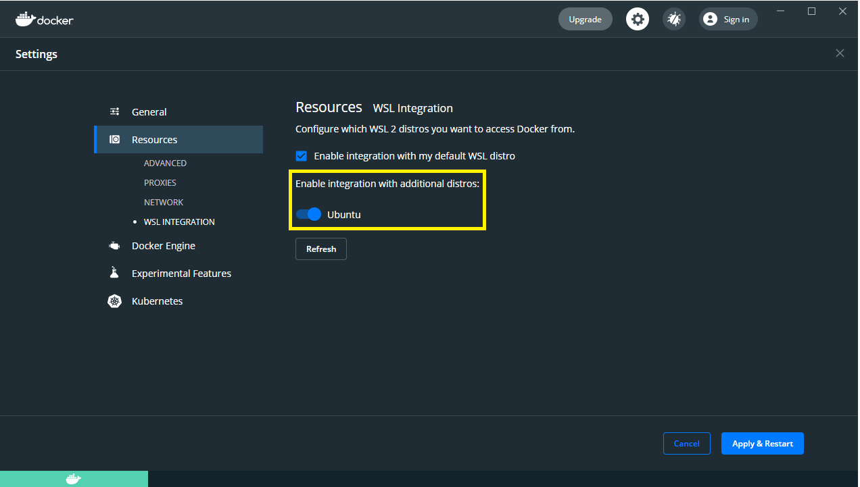Image resolution: width=860 pixels, height=487 pixels.
Task: Open the Proxies sub-page
Action: pyautogui.click(x=160, y=183)
